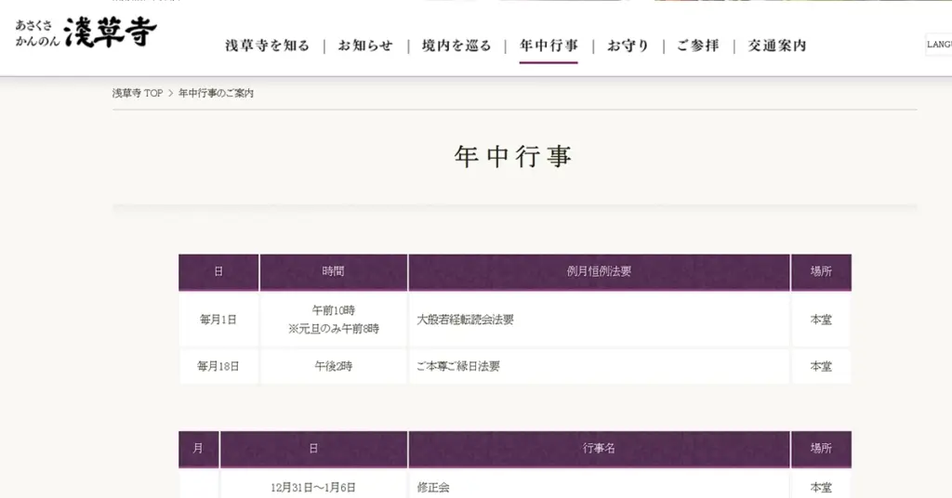Open the 境内を巡る menu item

coord(456,46)
